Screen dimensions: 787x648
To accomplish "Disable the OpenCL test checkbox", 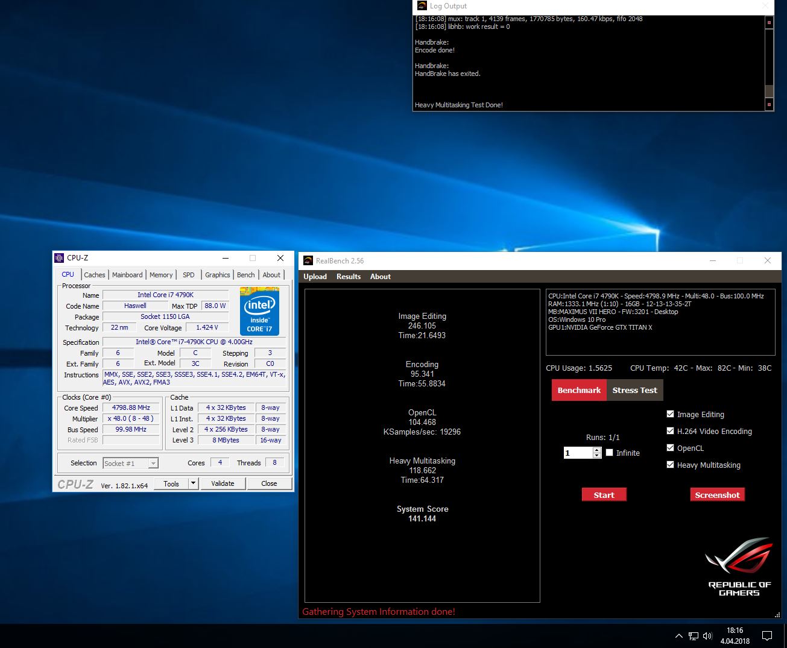I will point(670,448).
